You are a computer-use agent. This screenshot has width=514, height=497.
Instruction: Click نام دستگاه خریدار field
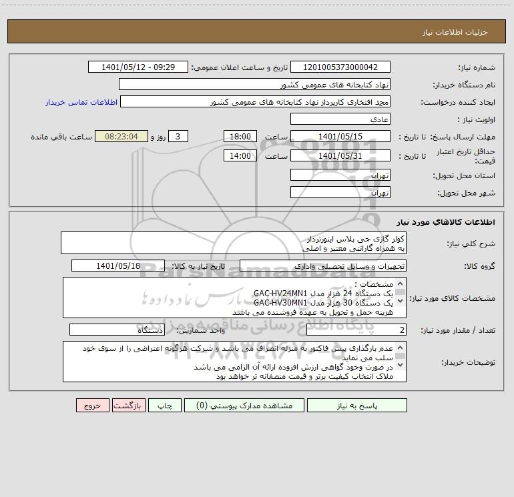(254, 85)
